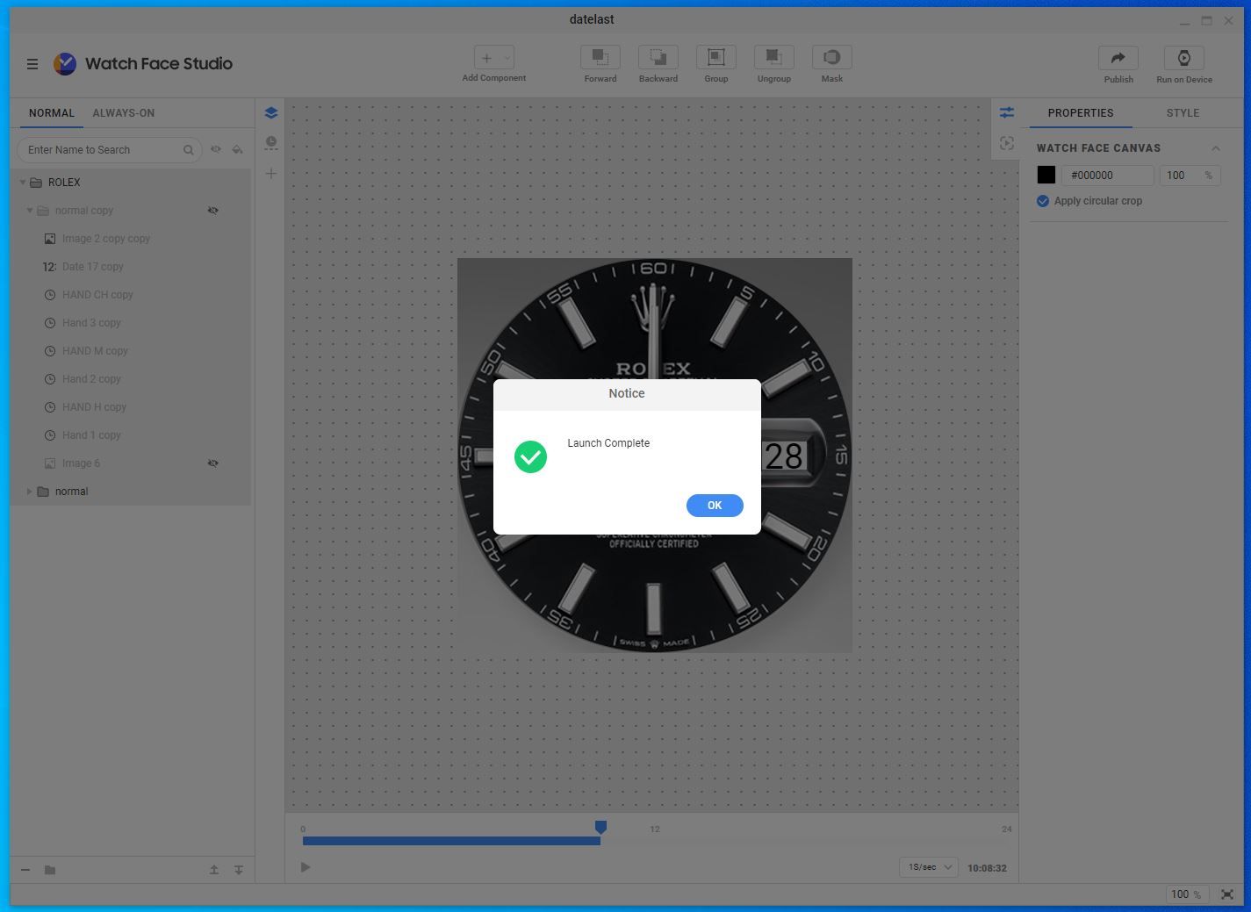Viewport: 1251px width, 912px height.
Task: Select the Image 6 layer
Action: coord(132,463)
